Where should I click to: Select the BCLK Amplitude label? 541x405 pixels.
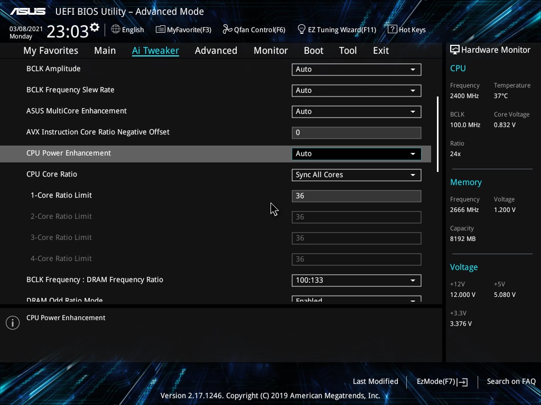[x=53, y=69]
